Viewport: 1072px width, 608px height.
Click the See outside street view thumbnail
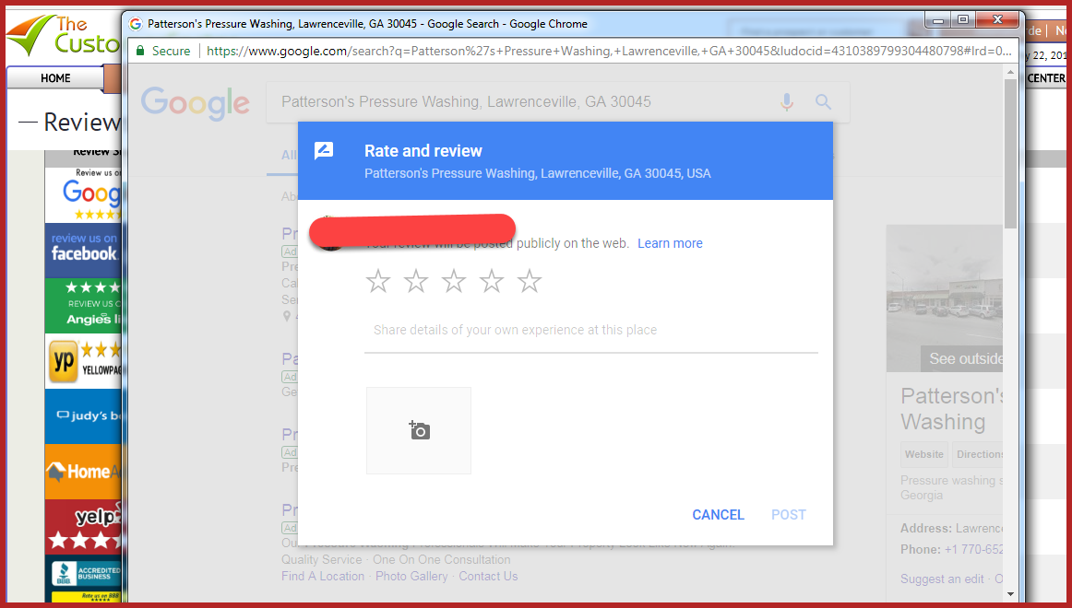pos(945,298)
